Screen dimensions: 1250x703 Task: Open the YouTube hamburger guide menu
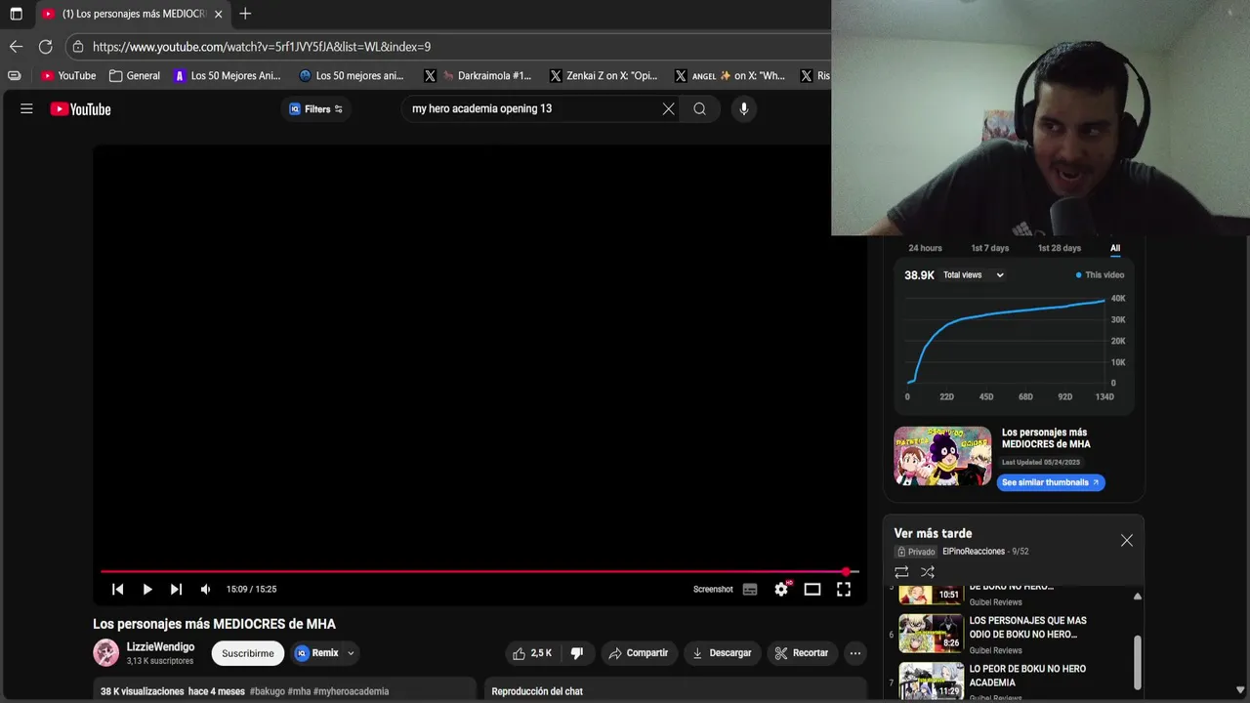(x=26, y=109)
